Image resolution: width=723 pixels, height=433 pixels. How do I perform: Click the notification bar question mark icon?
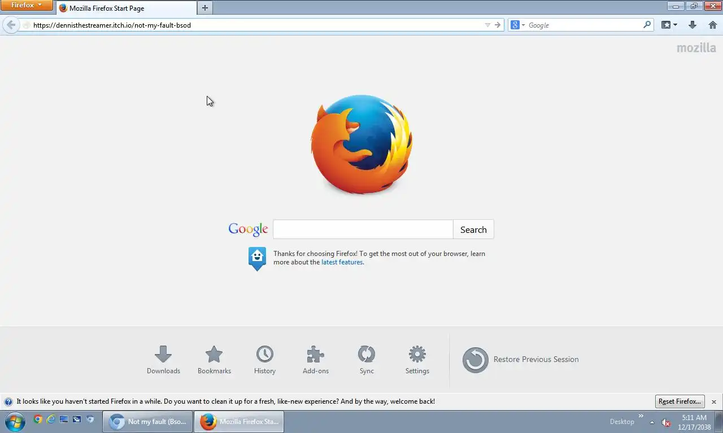pos(8,402)
